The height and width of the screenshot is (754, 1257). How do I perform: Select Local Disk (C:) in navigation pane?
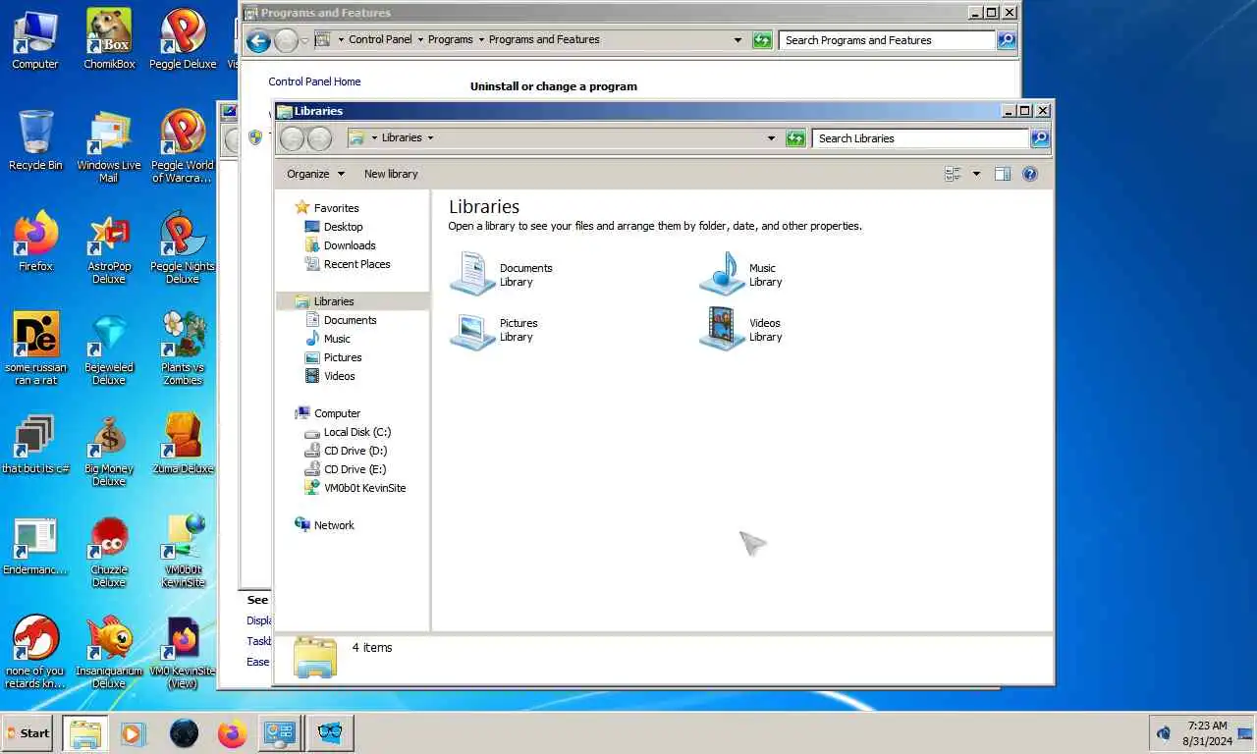357,432
